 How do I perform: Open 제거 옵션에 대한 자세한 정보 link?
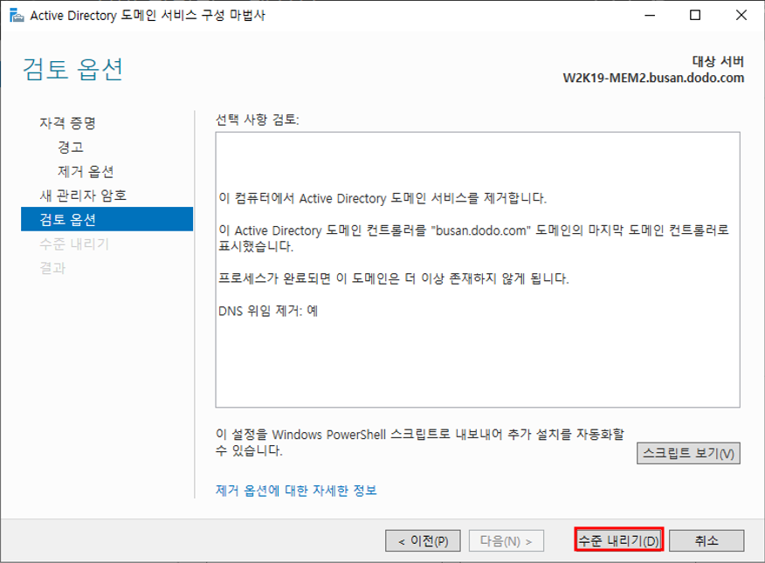pyautogui.click(x=296, y=491)
